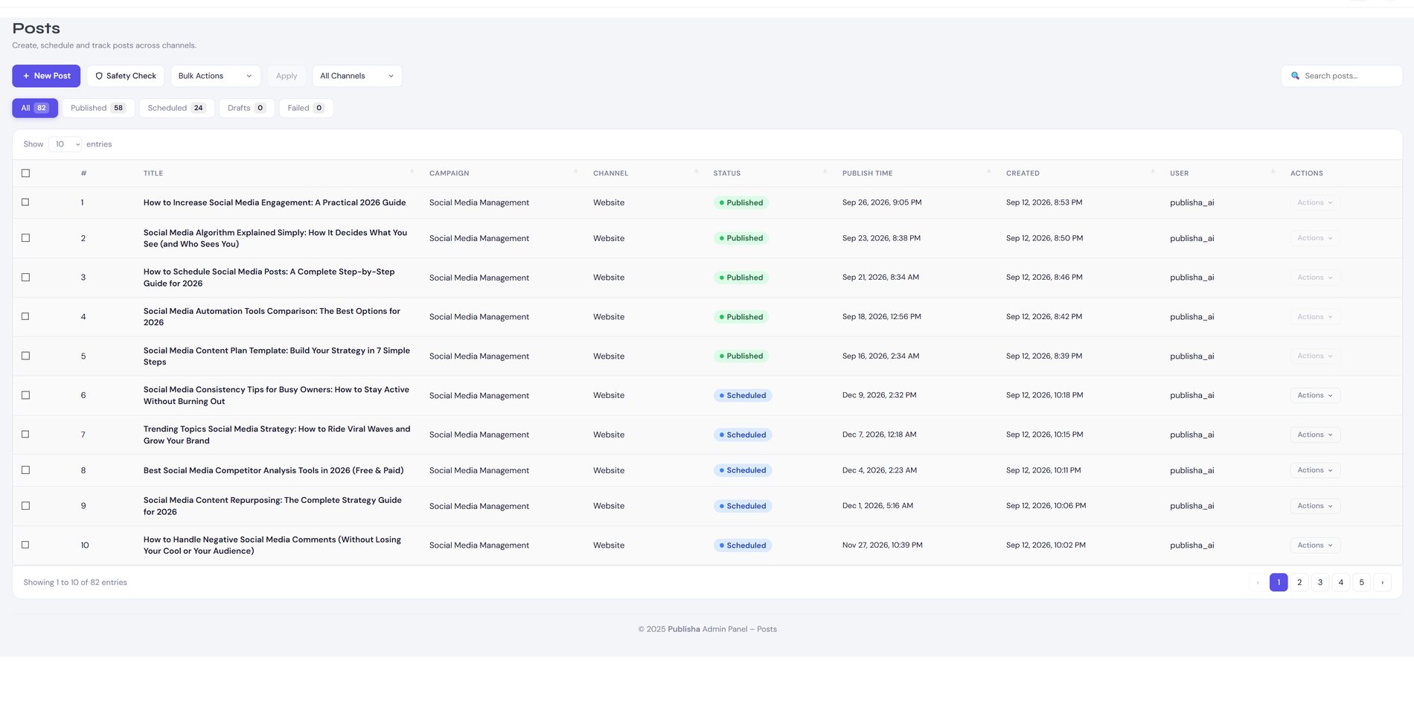The image size is (1414, 724).
Task: Click the search magnifier icon
Action: point(1295,76)
